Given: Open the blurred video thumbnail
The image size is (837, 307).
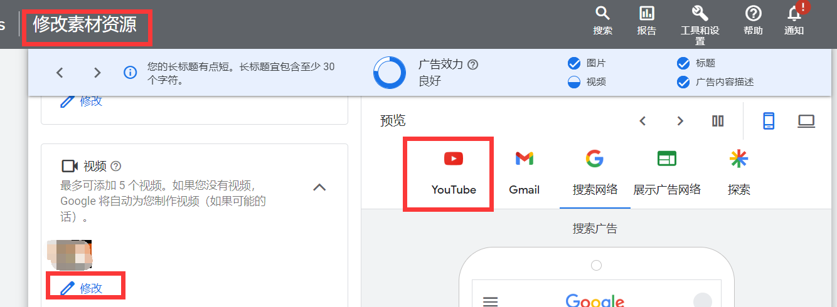Looking at the screenshot, I should tap(69, 255).
